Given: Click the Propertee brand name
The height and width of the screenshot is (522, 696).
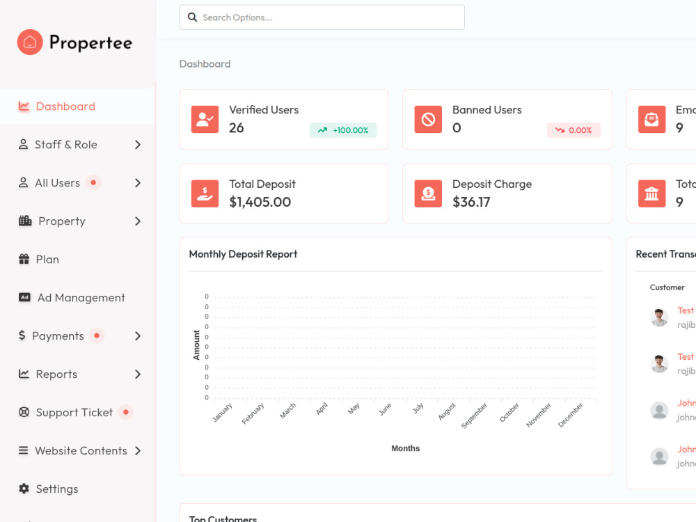Looking at the screenshot, I should coord(90,42).
